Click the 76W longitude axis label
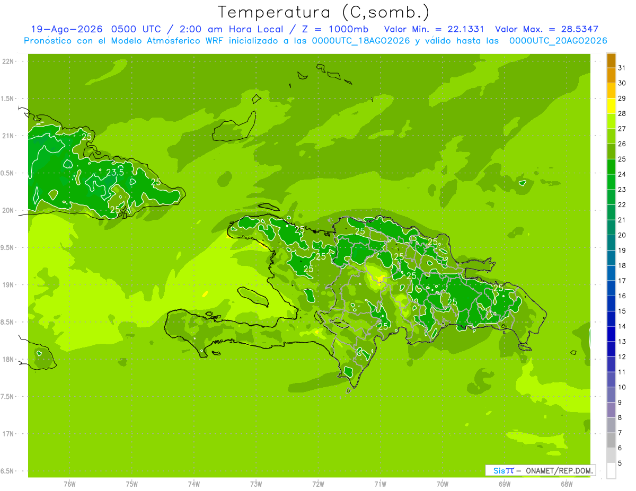The height and width of the screenshot is (491, 636). pos(69,484)
